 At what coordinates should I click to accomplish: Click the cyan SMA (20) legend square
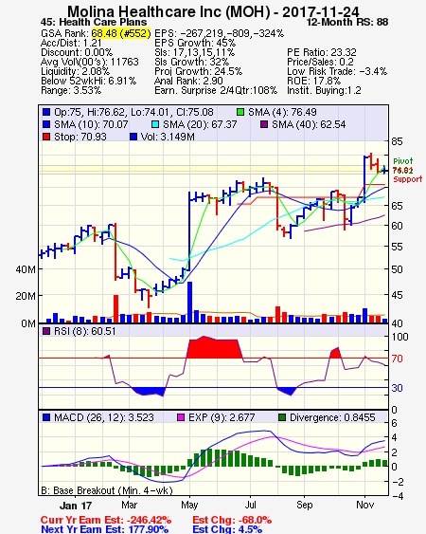coord(155,124)
